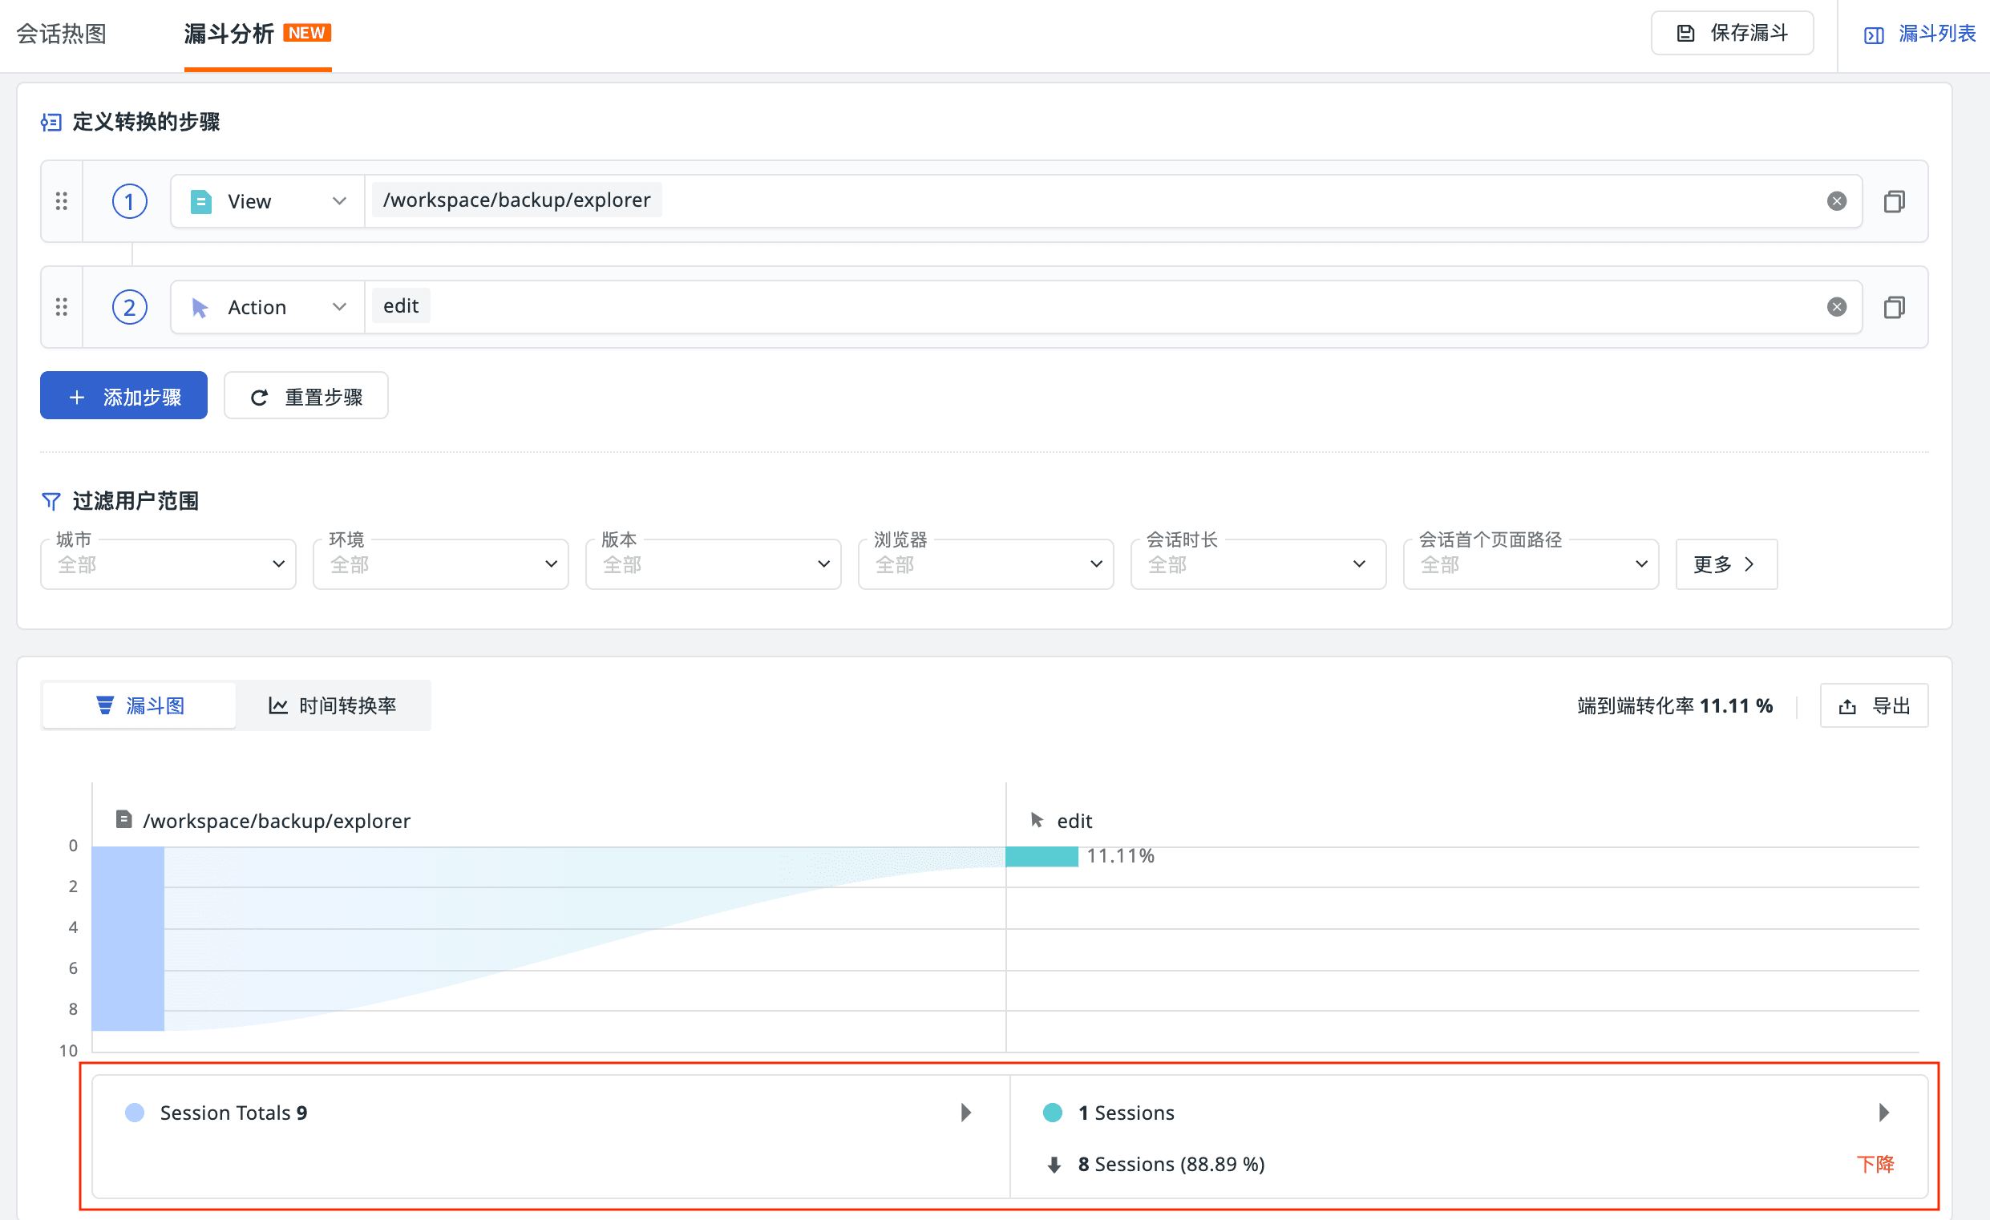Expand the 1 Sessions arrow
The image size is (1990, 1220).
[1883, 1113]
